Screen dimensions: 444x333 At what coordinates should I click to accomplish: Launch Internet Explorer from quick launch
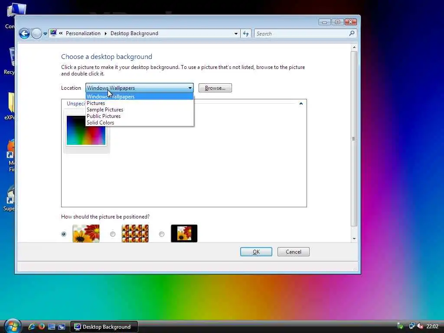pos(31,326)
